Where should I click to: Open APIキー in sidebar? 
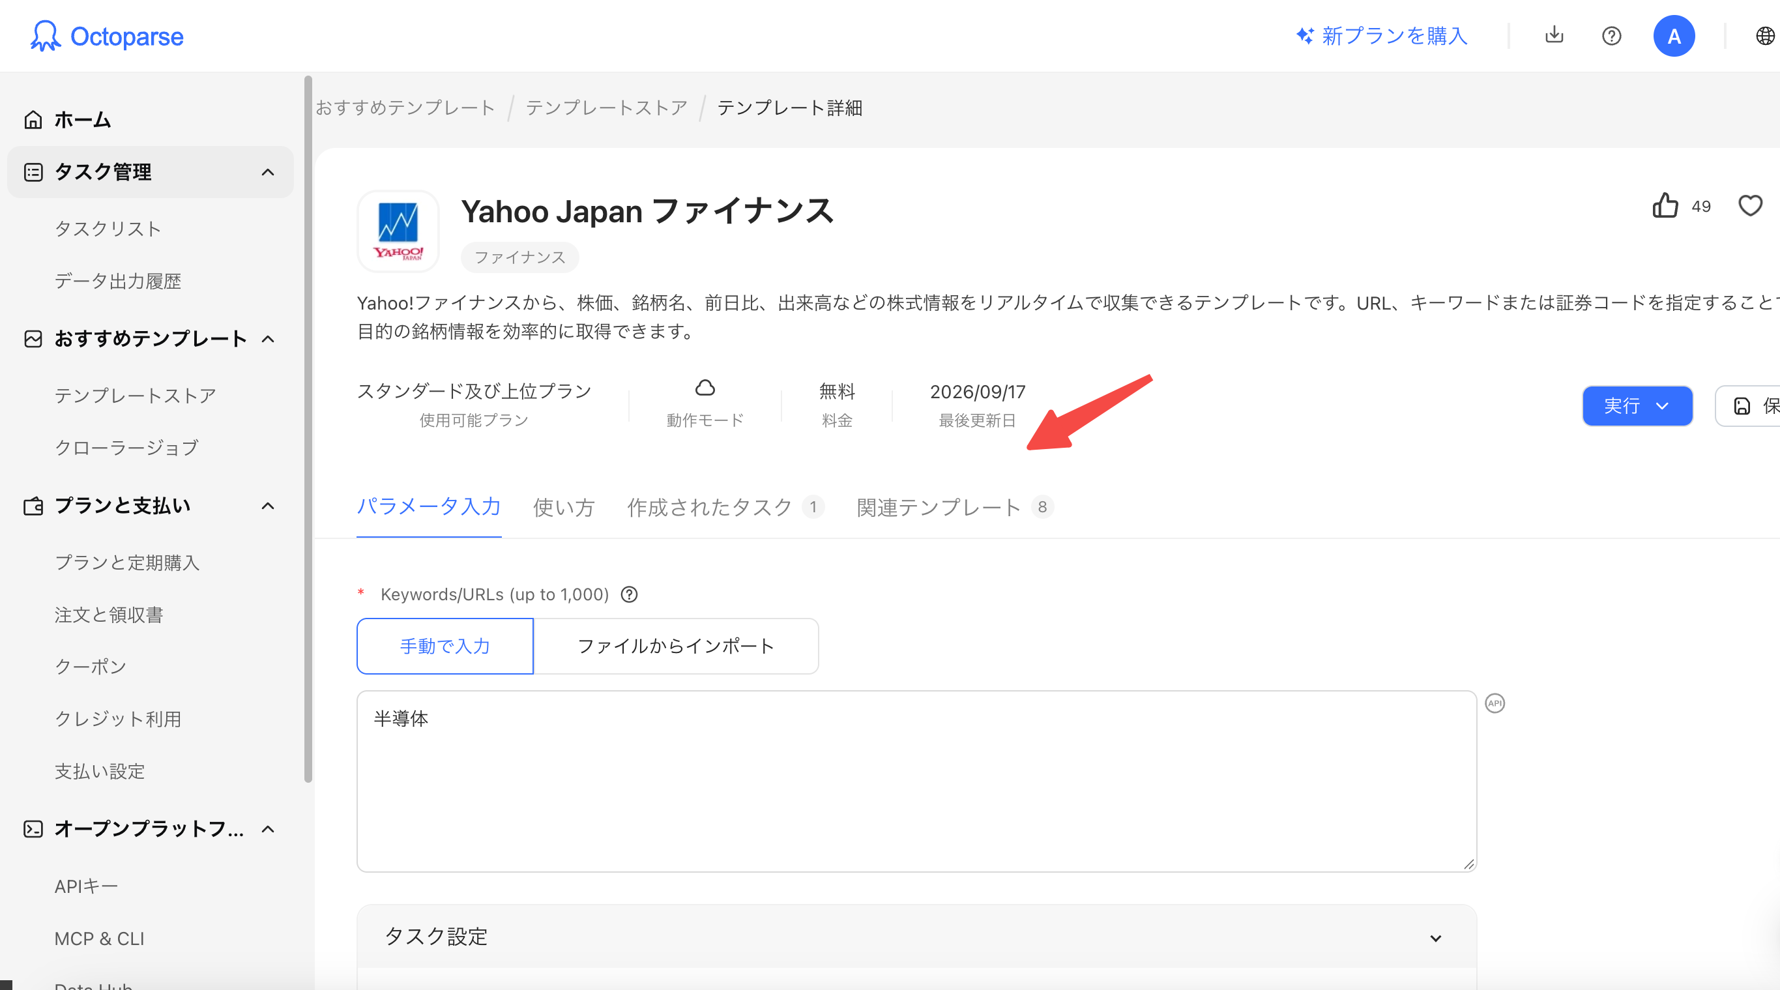click(87, 886)
